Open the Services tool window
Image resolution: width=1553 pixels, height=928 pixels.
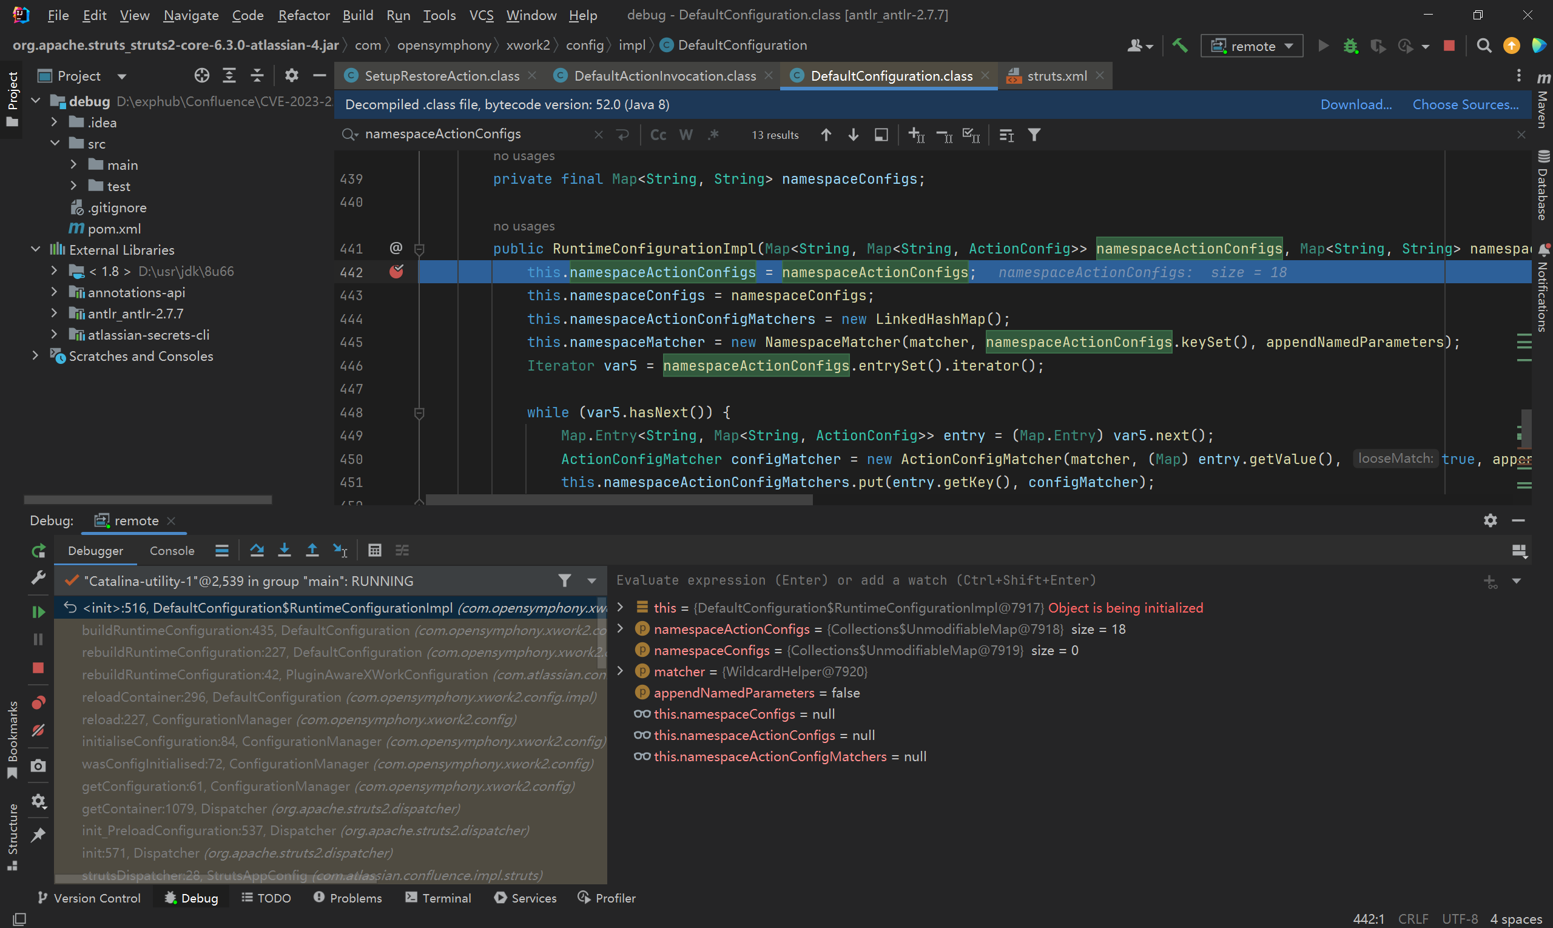point(525,897)
